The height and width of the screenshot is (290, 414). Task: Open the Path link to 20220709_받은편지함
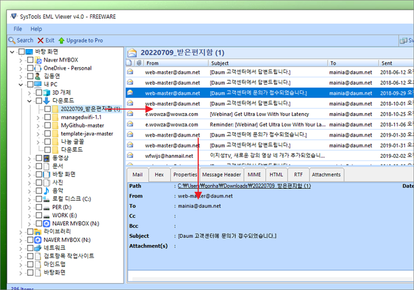244,186
